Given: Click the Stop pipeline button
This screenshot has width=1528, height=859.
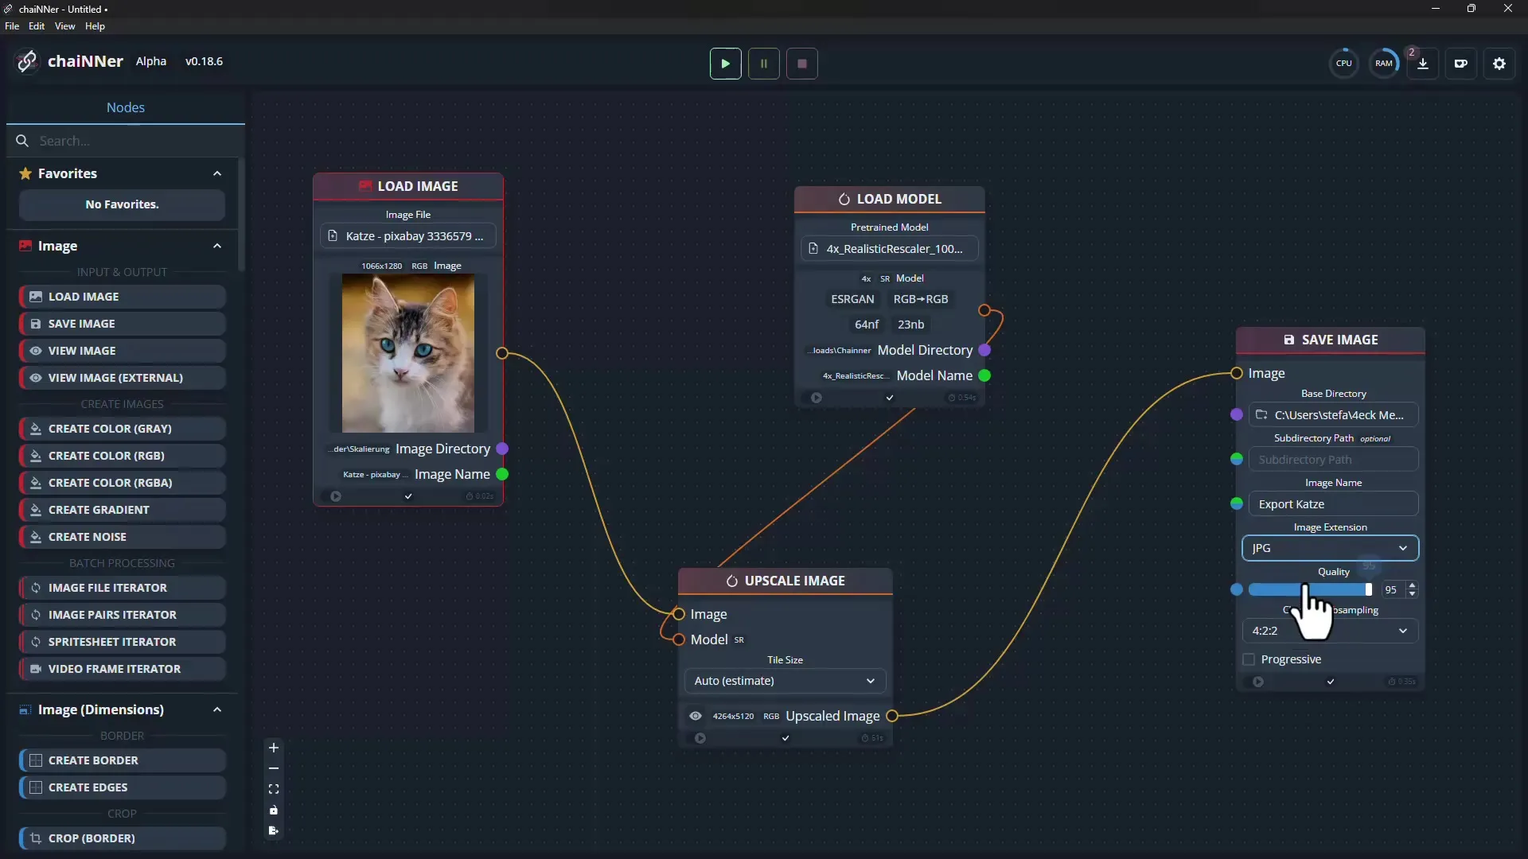Looking at the screenshot, I should [801, 64].
